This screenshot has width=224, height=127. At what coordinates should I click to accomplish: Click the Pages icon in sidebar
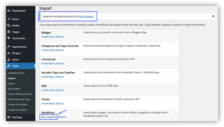(9, 32)
